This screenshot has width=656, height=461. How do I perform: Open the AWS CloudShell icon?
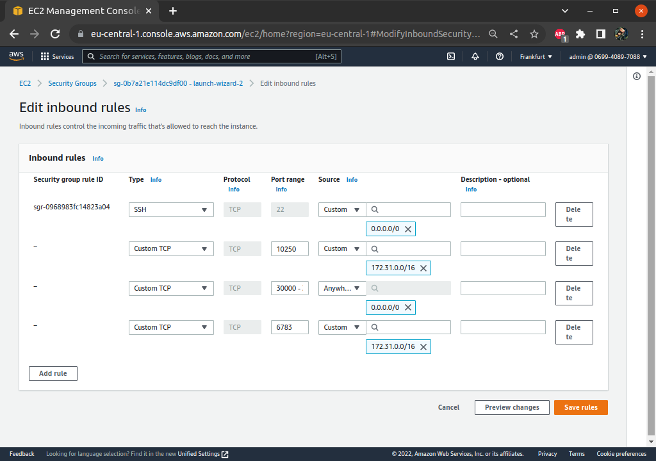point(451,56)
